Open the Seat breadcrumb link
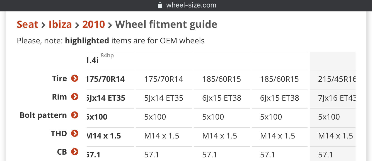 pos(27,24)
